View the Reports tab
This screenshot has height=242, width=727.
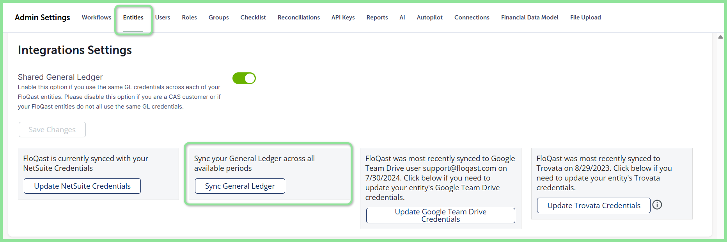click(377, 18)
